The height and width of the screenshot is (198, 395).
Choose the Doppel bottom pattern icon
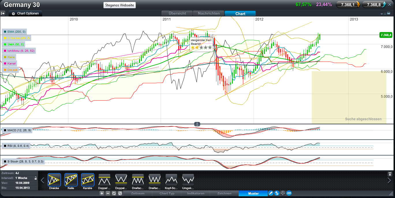click(121, 180)
